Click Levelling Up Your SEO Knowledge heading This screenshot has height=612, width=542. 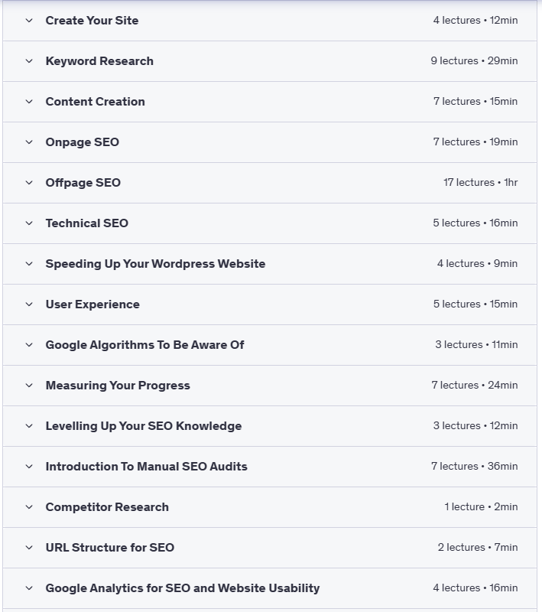pos(143,426)
